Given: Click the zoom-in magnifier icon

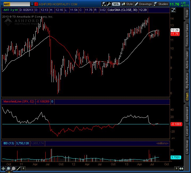Looking at the screenshot, I should [x=9, y=168].
